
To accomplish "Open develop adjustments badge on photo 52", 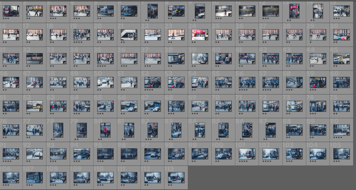I will point(159,86).
